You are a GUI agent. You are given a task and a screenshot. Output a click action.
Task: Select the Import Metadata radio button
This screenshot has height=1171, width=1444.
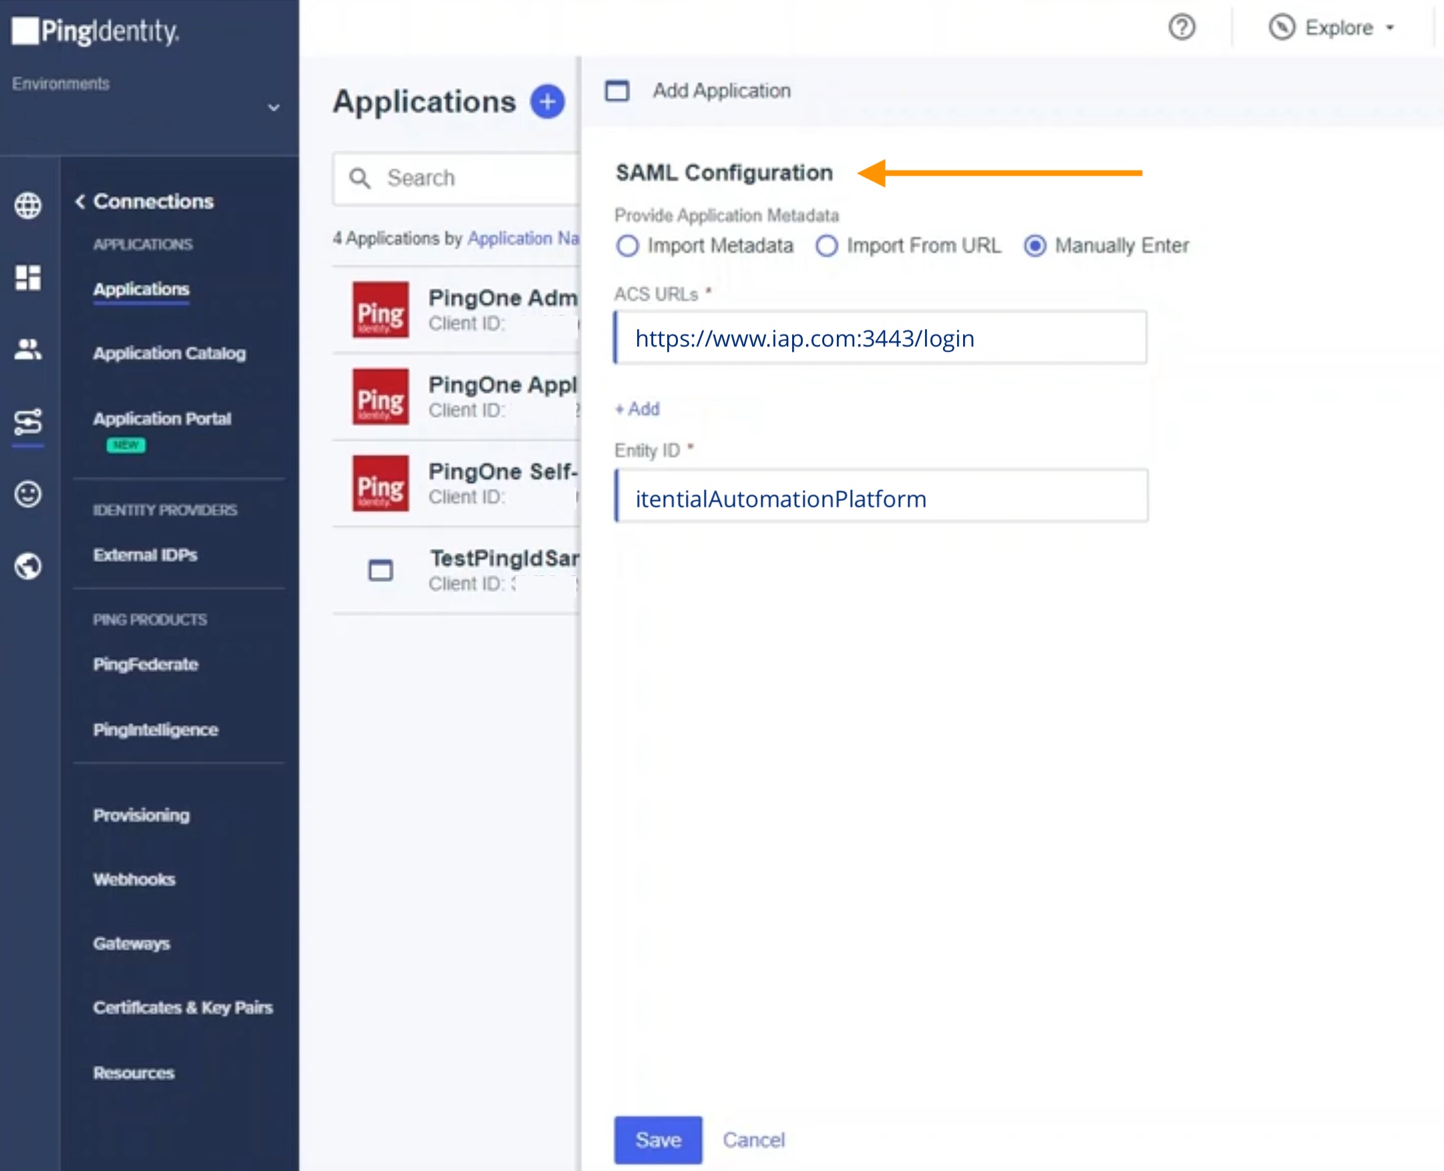[627, 246]
